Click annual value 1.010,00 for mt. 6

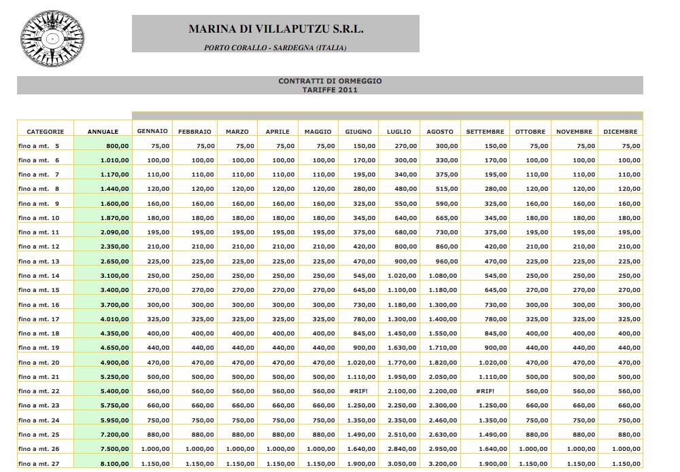114,161
